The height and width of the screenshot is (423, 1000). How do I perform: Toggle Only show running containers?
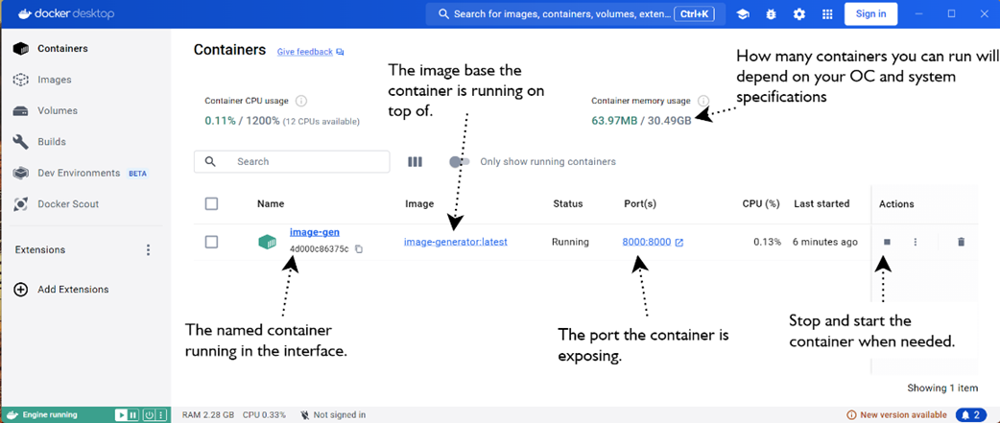460,162
